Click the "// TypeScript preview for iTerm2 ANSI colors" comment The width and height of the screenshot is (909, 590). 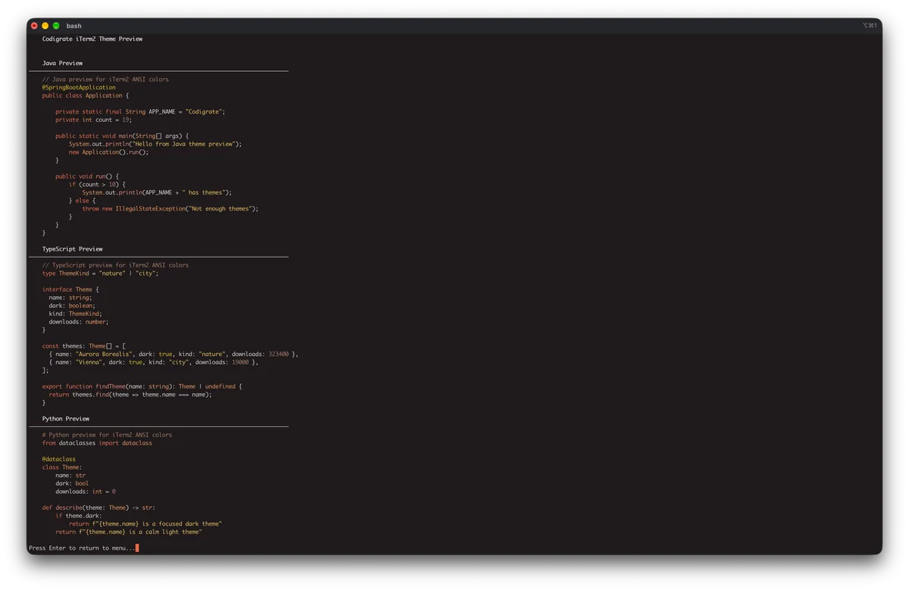(115, 265)
